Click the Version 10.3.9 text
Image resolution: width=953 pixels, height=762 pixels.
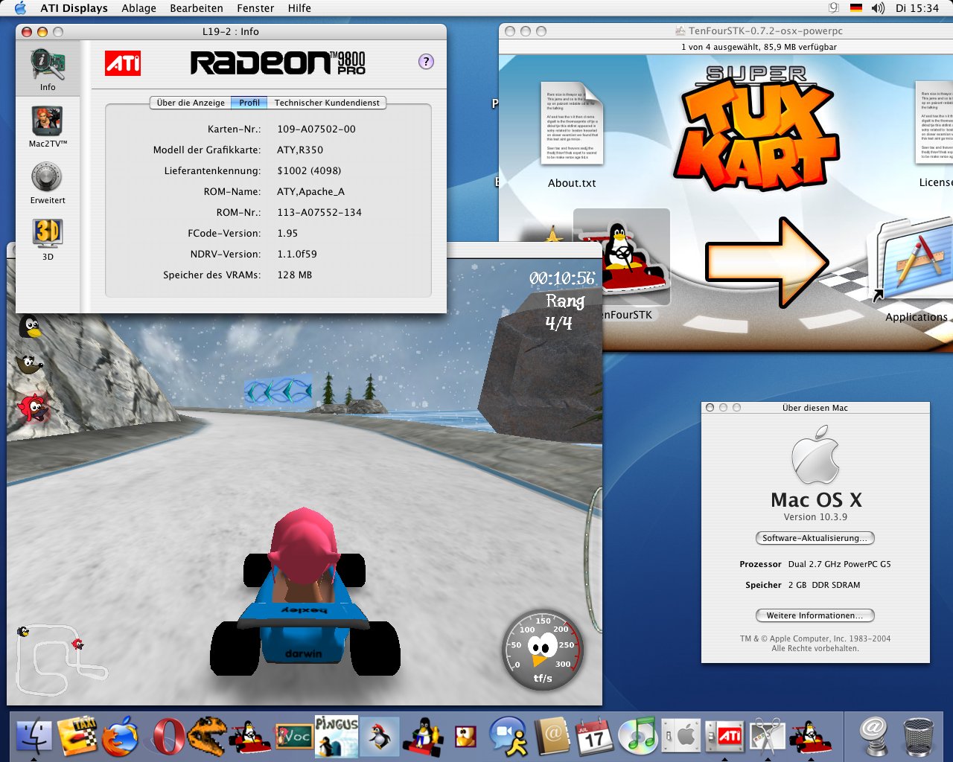(x=815, y=516)
